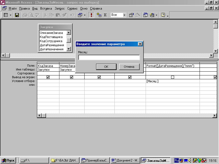Open the Сервис menu
Screen dimensions: 219x164
point(72,8)
